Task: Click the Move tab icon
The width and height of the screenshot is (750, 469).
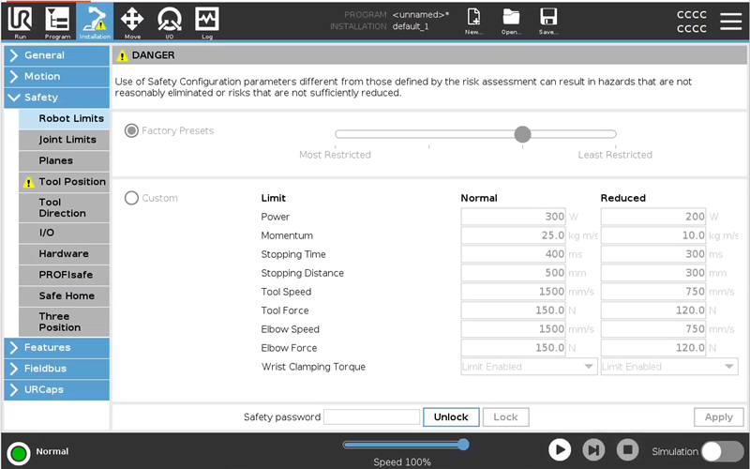Action: [x=132, y=20]
